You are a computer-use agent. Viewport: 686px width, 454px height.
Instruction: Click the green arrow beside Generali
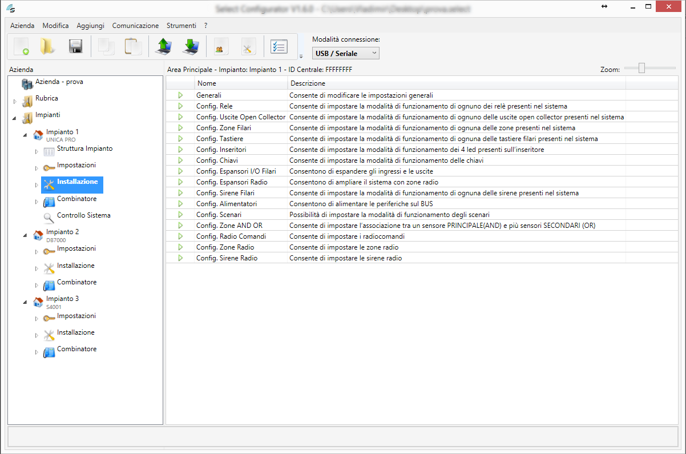tap(180, 95)
